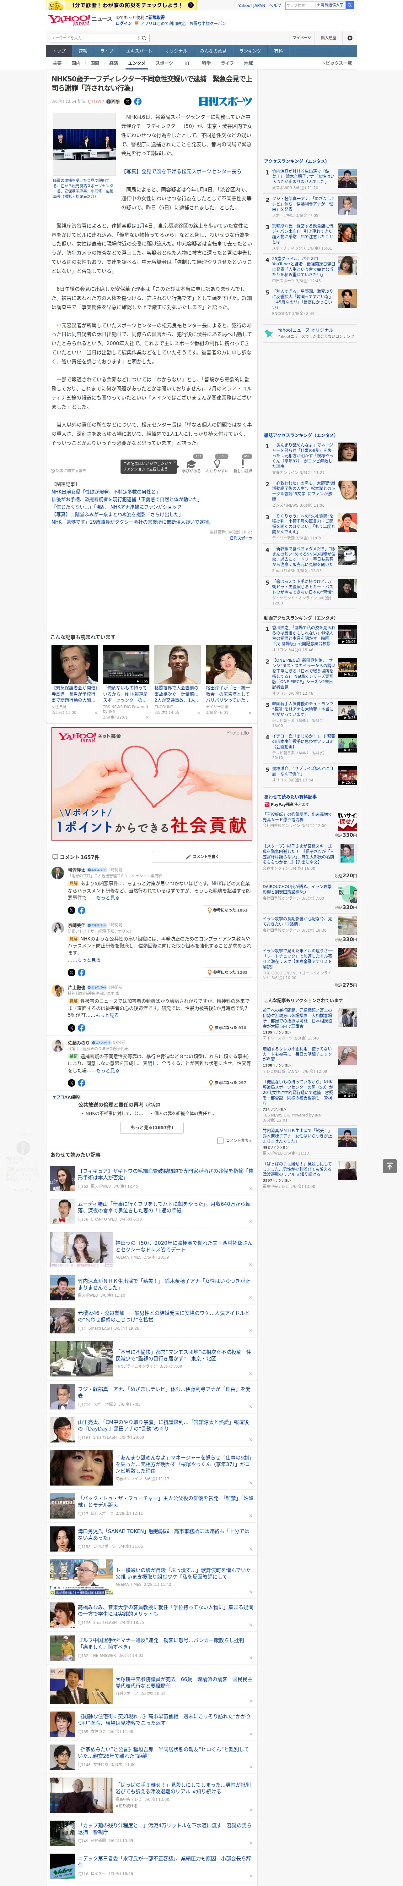This screenshot has height=1886, width=403.
Task: Open settings via the gear icon
Action: click(x=350, y=38)
